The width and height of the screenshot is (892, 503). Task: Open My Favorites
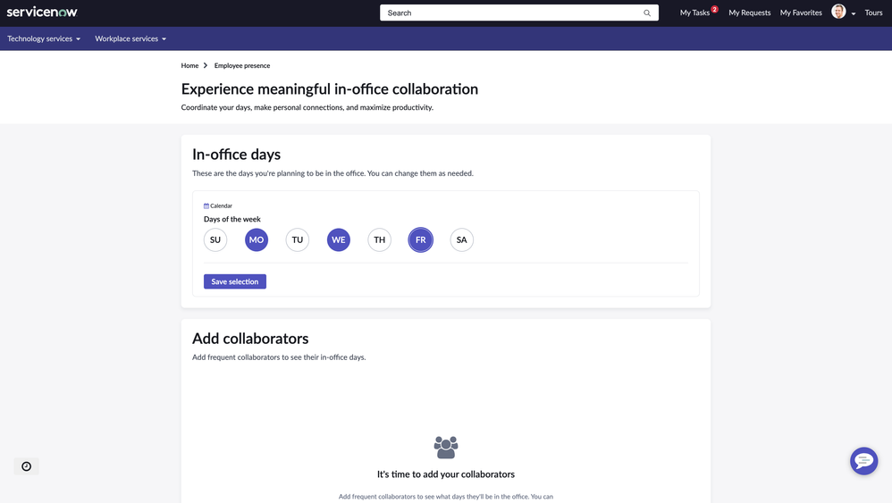[x=801, y=13]
